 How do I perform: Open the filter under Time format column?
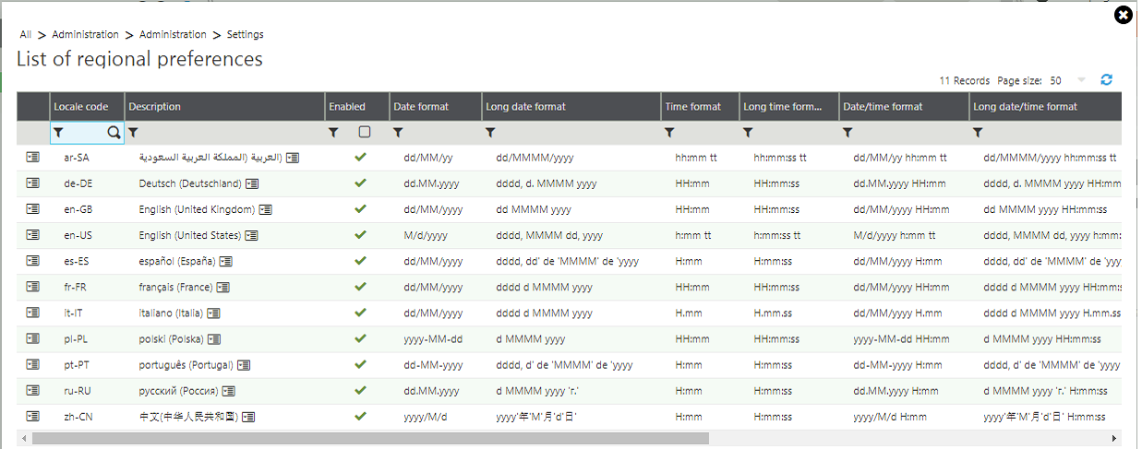point(669,133)
